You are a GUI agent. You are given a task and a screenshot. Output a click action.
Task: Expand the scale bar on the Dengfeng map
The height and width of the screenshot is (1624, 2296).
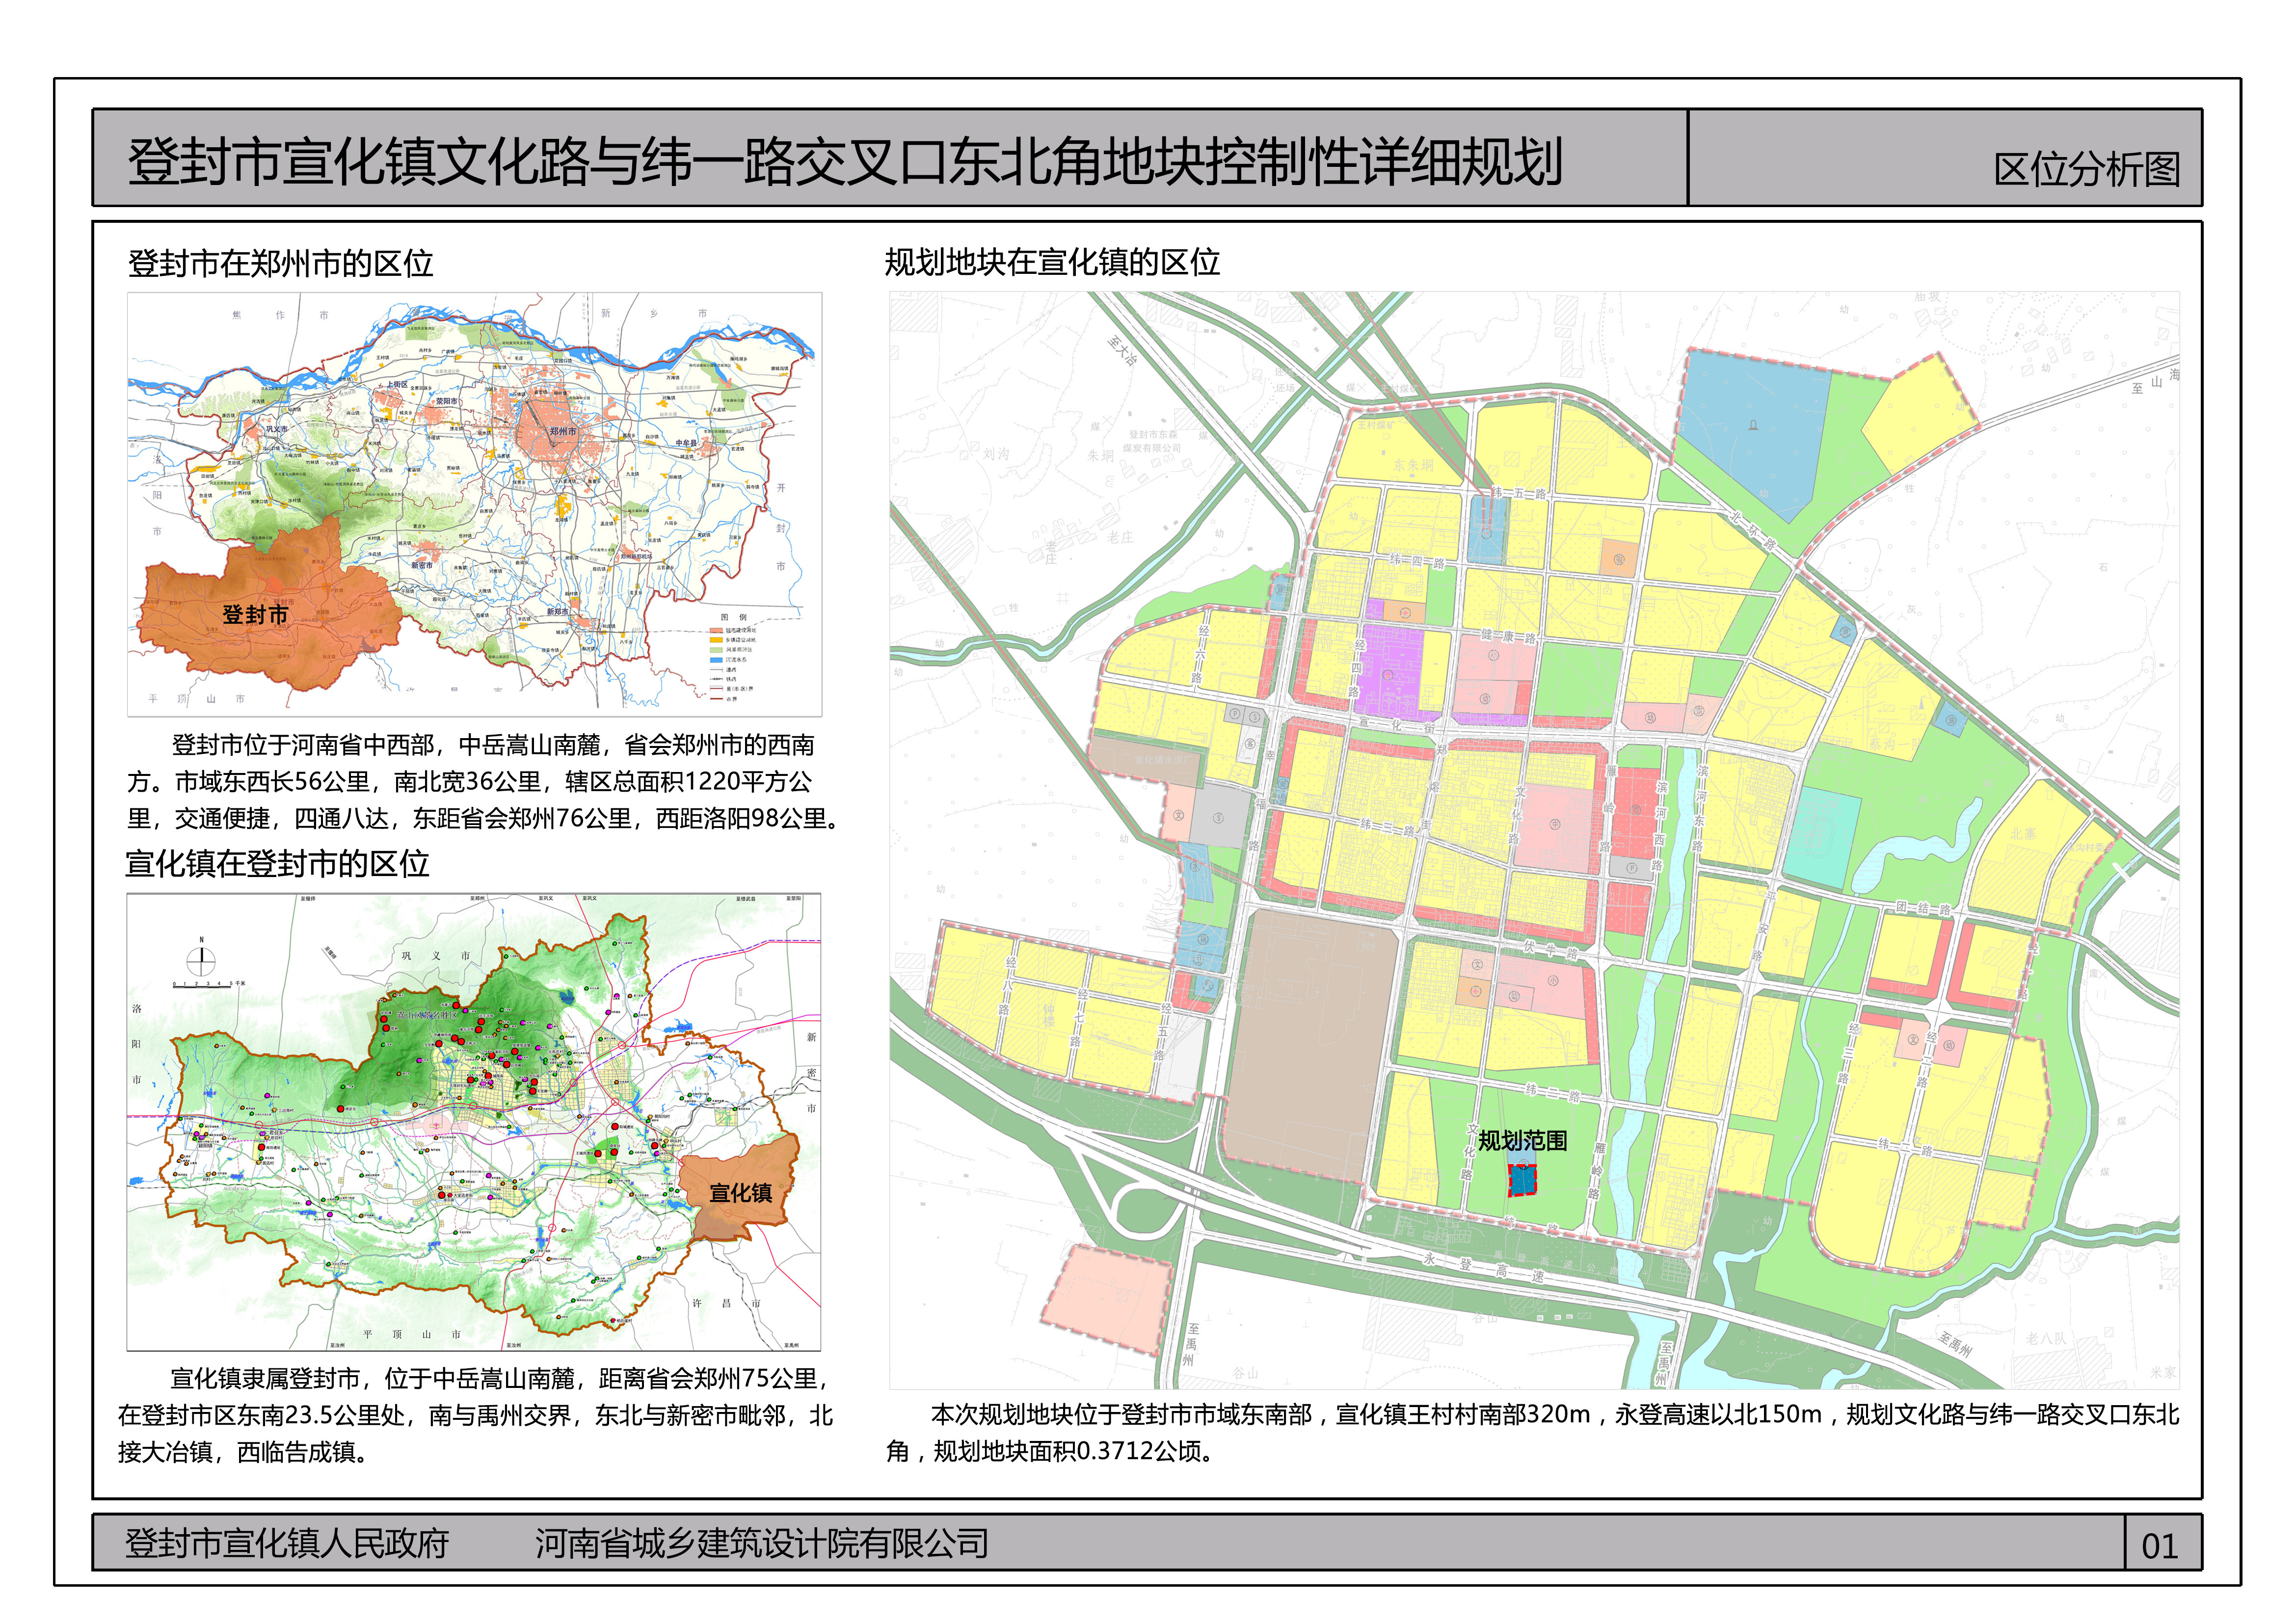point(203,987)
